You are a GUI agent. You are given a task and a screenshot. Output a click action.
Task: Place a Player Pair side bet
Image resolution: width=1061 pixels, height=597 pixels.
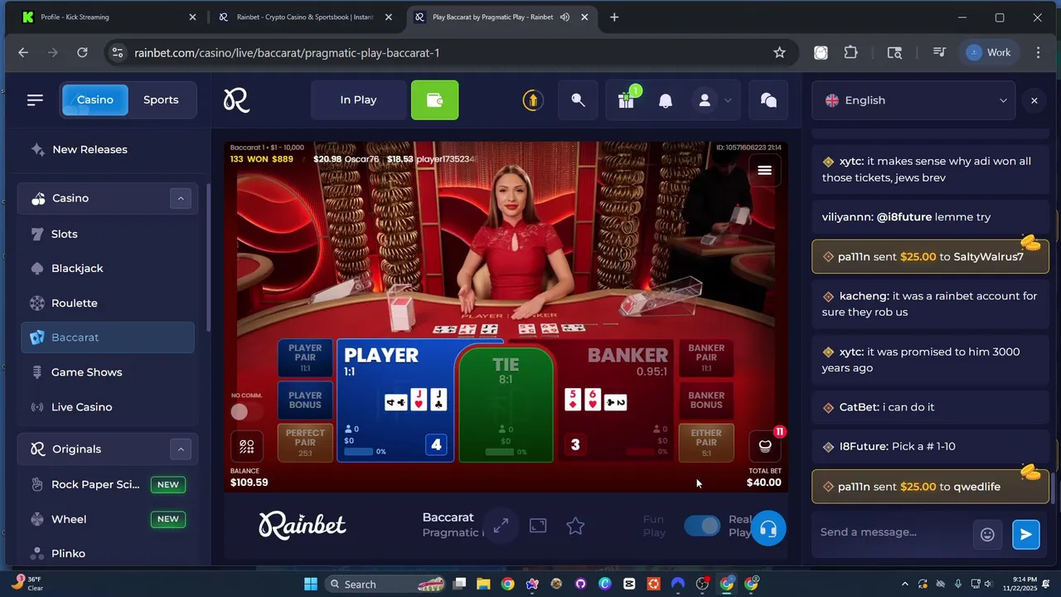(305, 357)
